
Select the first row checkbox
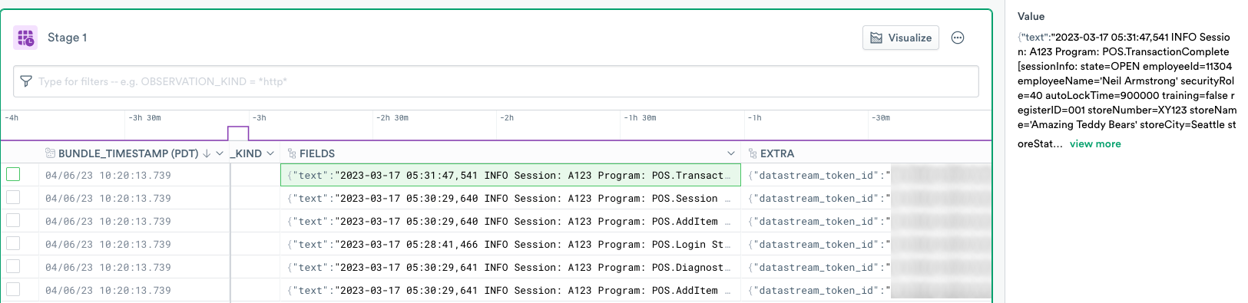(x=13, y=175)
